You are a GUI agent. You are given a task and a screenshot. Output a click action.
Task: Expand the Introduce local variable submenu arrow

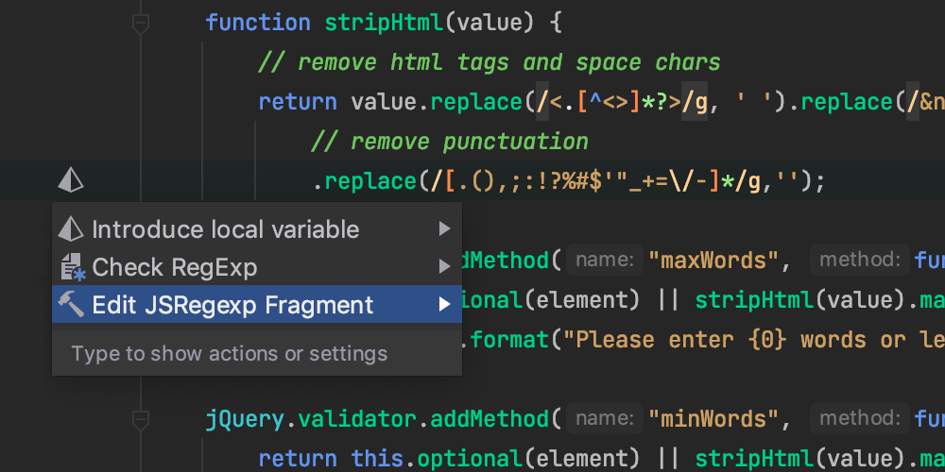(444, 229)
